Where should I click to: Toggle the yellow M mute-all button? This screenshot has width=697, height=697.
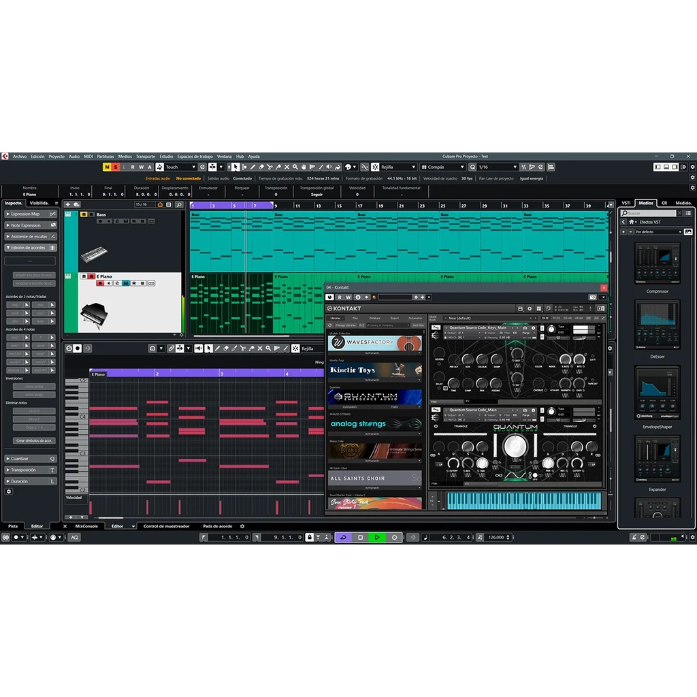107,167
